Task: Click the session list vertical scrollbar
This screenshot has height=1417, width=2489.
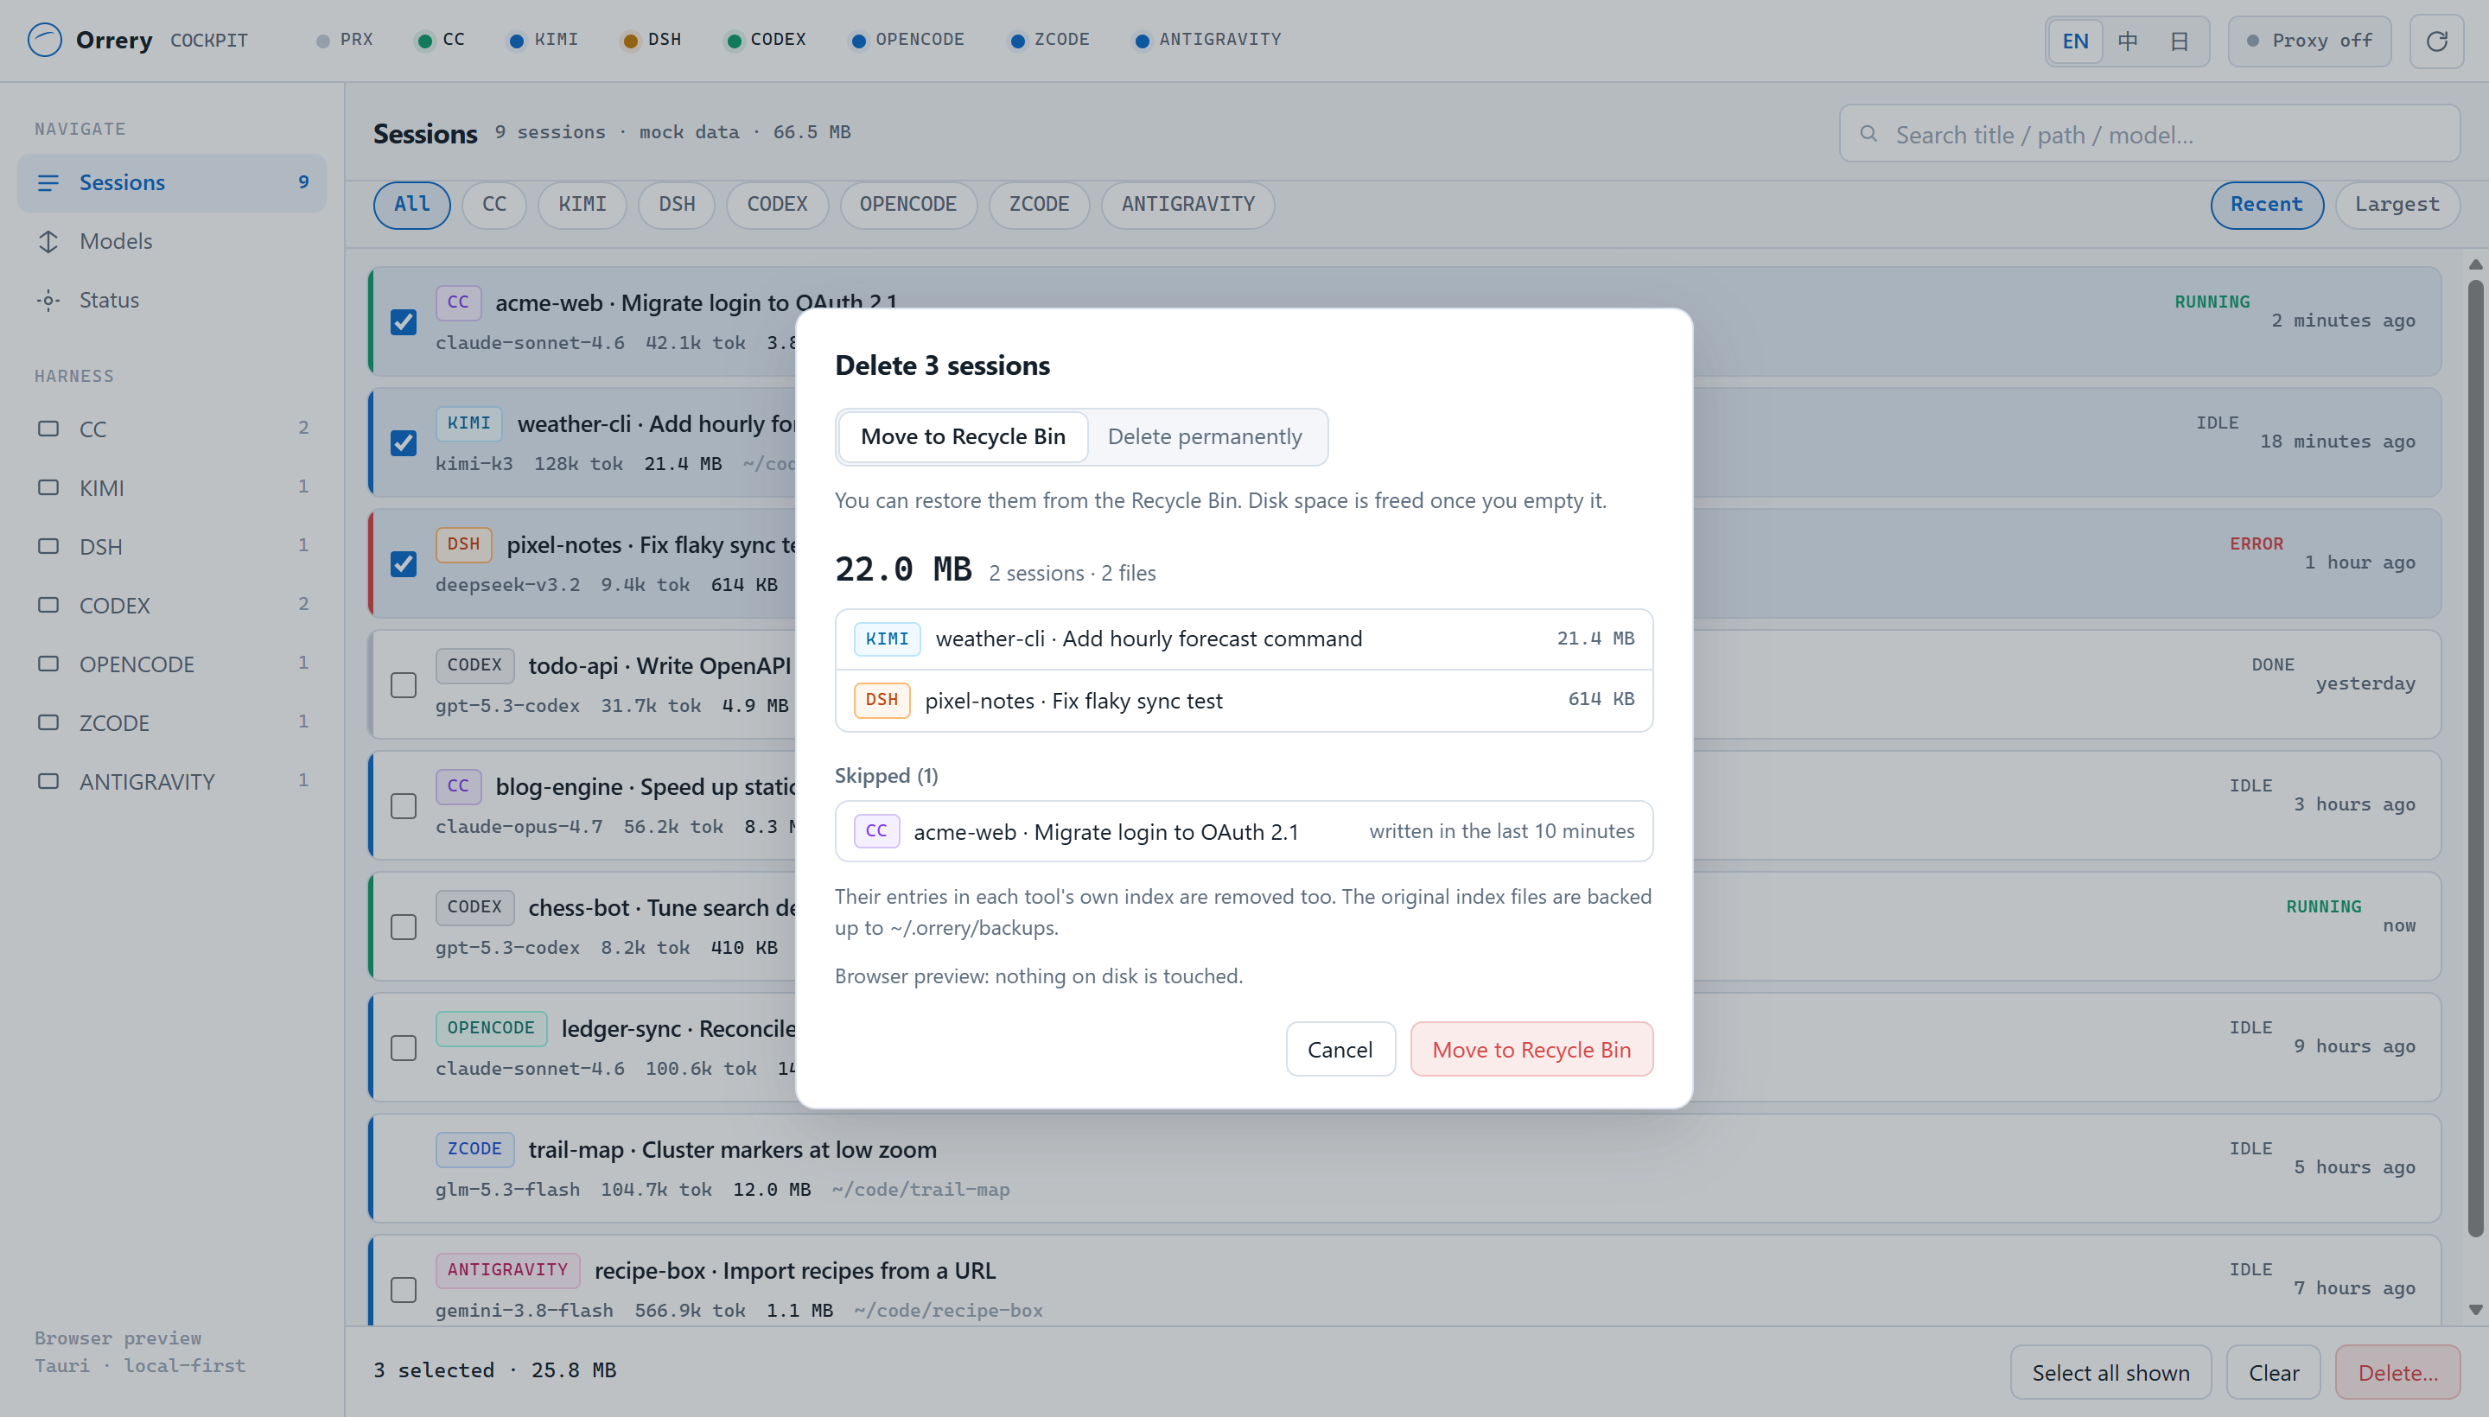Action: [x=2474, y=758]
